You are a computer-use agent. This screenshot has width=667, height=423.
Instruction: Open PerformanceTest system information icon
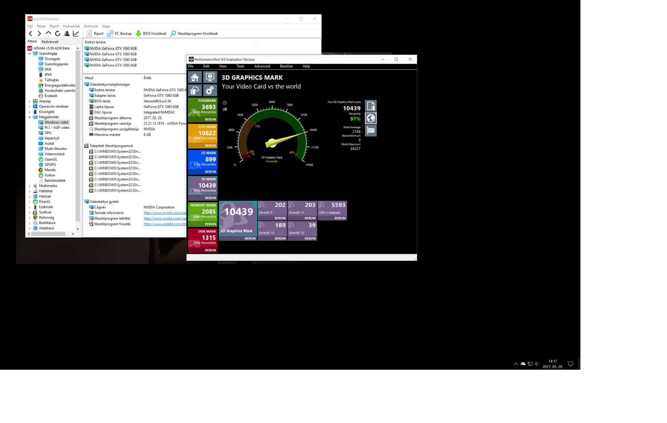[210, 77]
